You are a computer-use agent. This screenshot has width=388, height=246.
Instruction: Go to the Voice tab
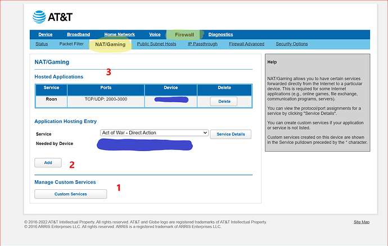(155, 34)
